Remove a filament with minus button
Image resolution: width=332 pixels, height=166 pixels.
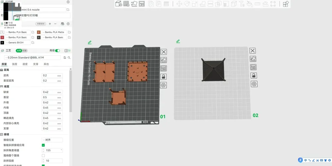point(55,24)
